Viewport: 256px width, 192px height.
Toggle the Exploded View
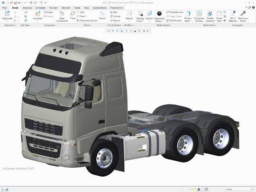pos(175,12)
